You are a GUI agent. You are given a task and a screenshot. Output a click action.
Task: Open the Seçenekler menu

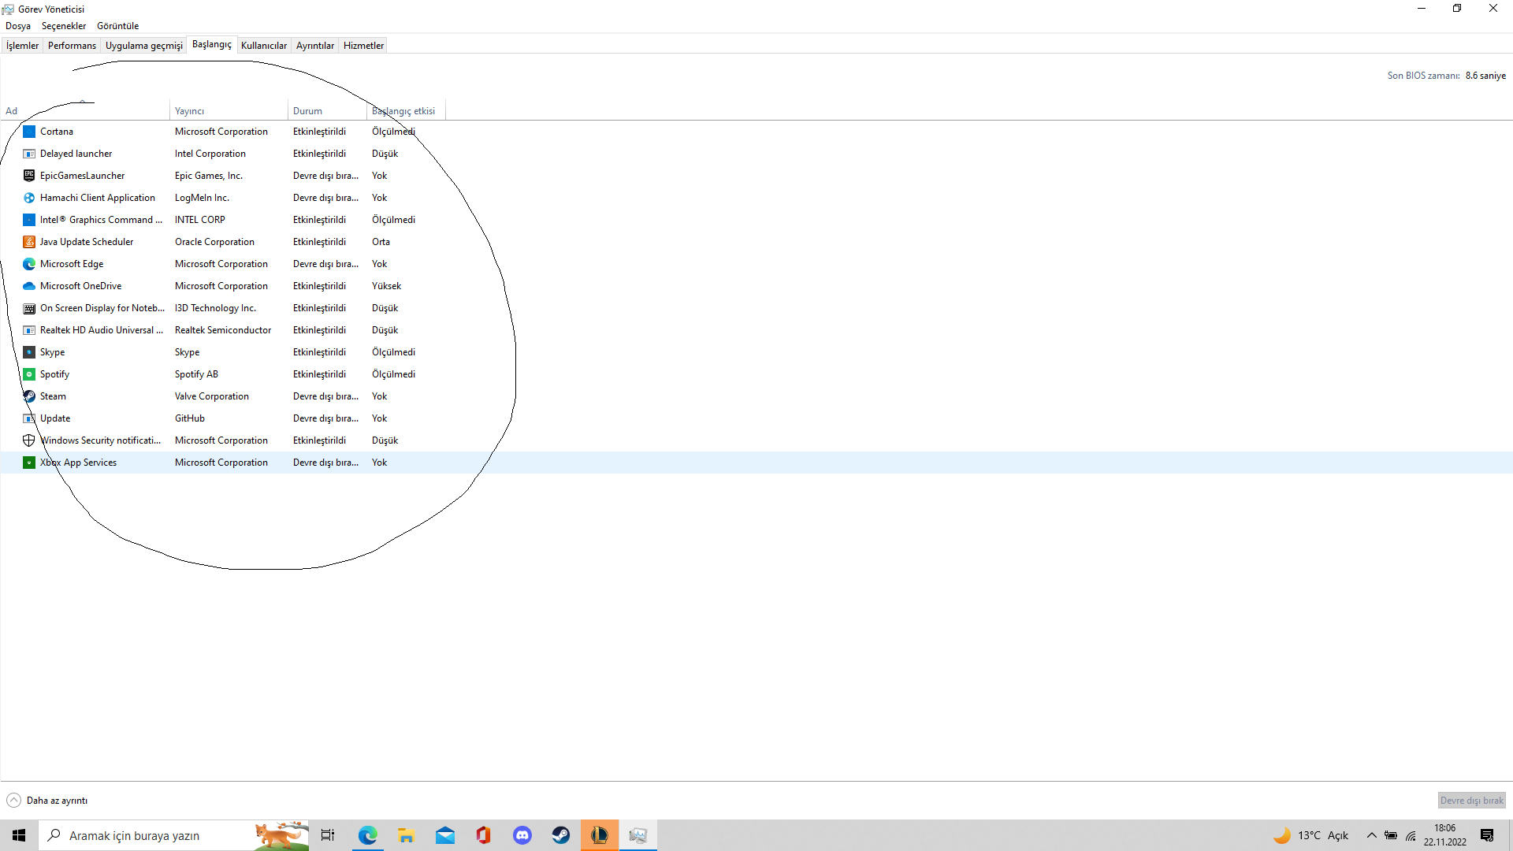tap(64, 26)
